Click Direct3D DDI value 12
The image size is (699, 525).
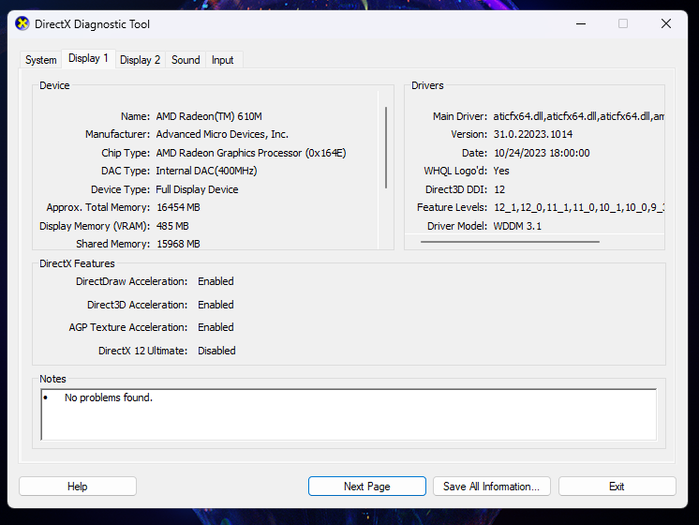[499, 189]
